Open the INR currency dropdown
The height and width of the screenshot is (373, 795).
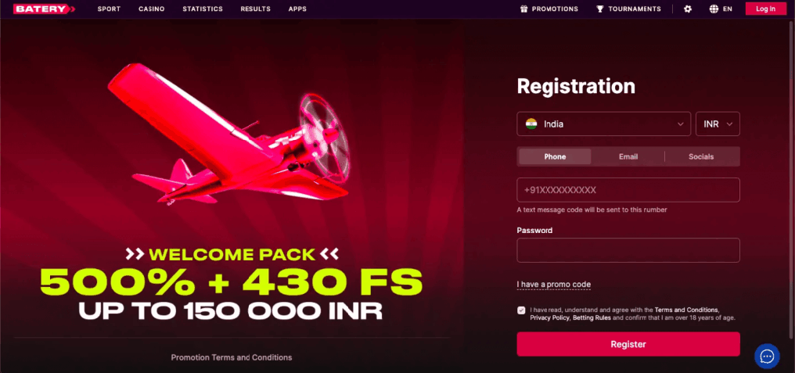click(x=718, y=124)
